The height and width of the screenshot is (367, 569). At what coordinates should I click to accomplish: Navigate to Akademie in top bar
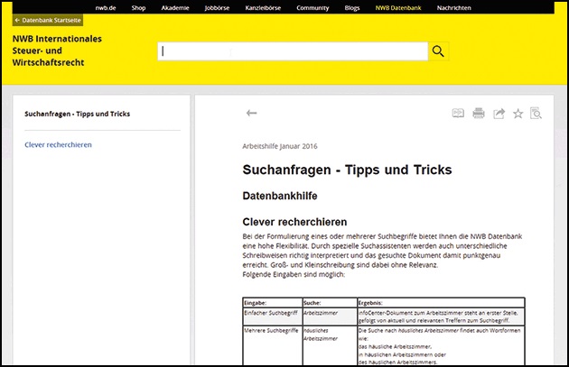175,7
